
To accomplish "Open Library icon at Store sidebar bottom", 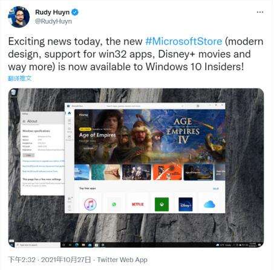I will (x=70, y=199).
